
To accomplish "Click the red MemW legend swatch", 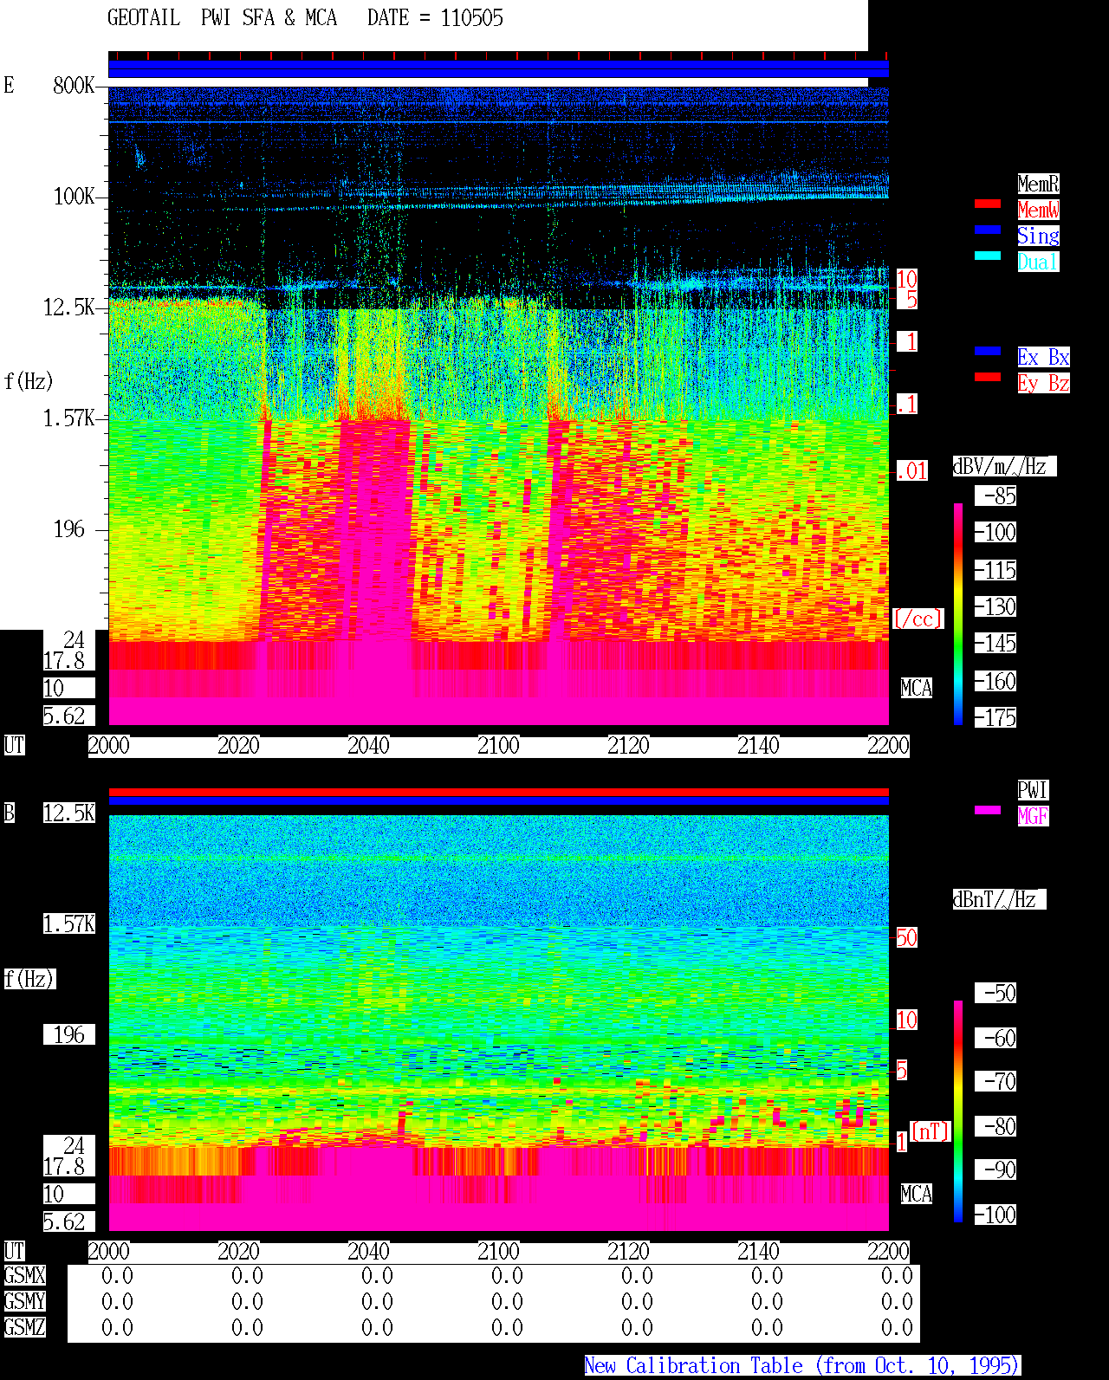I will pyautogui.click(x=988, y=204).
